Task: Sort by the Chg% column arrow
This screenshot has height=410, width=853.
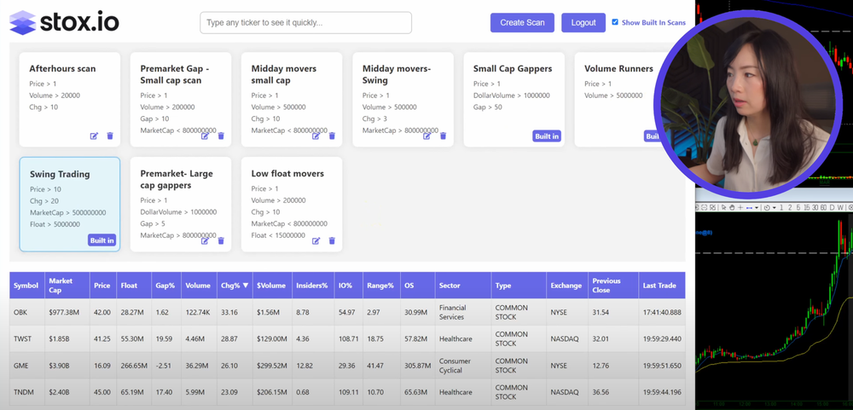Action: (x=246, y=286)
